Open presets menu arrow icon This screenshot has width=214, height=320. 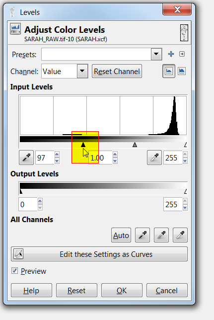tap(182, 54)
